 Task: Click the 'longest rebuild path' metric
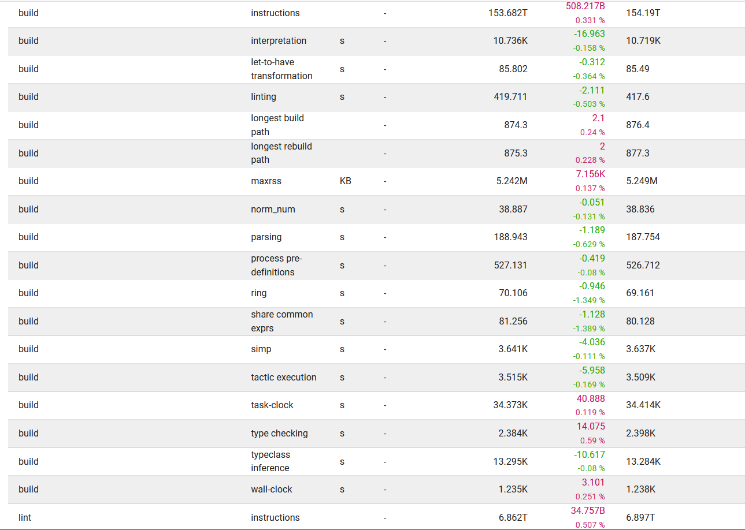pos(281,153)
